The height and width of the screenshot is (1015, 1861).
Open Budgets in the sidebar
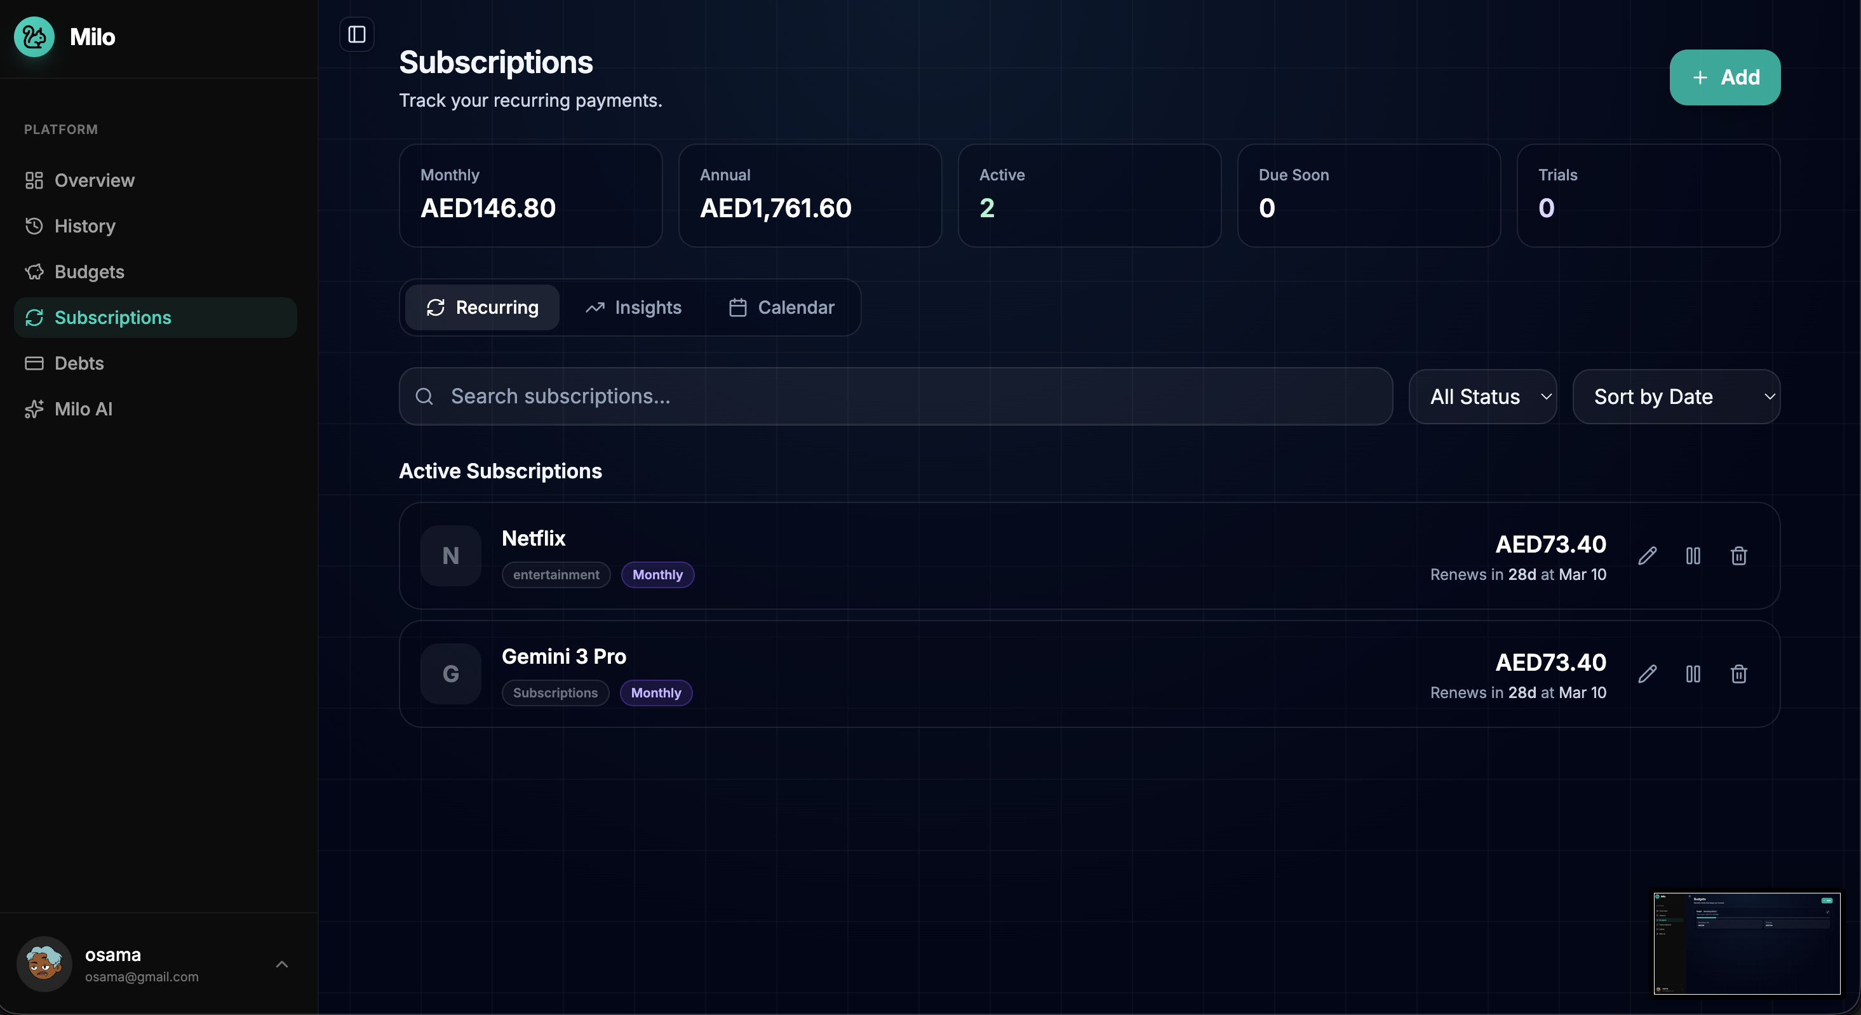click(x=89, y=272)
